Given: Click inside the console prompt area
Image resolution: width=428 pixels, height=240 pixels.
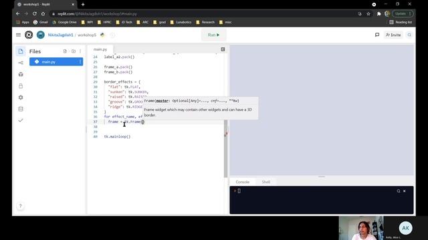Looking at the screenshot, I should click(322, 200).
